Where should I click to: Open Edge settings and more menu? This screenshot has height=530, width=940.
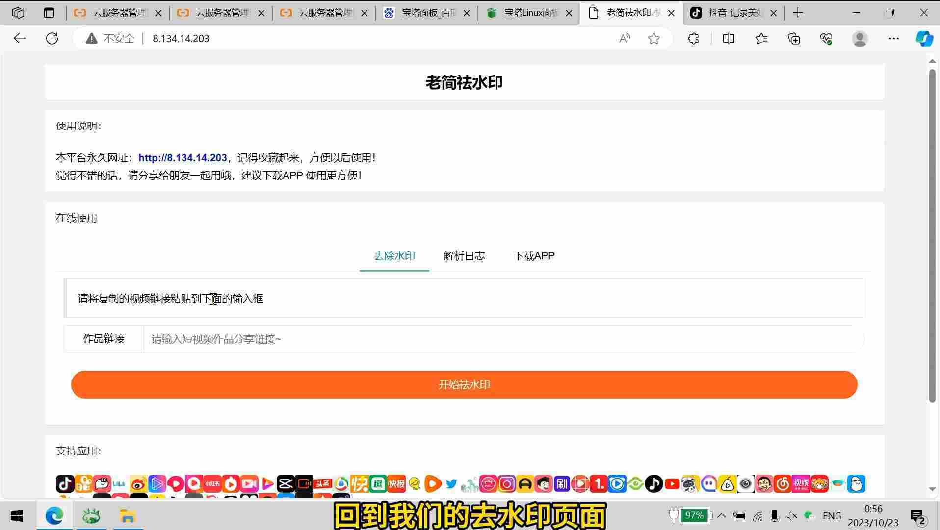[893, 38]
